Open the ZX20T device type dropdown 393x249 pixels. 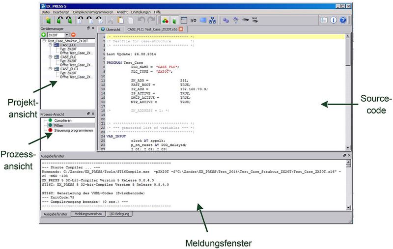(67, 35)
